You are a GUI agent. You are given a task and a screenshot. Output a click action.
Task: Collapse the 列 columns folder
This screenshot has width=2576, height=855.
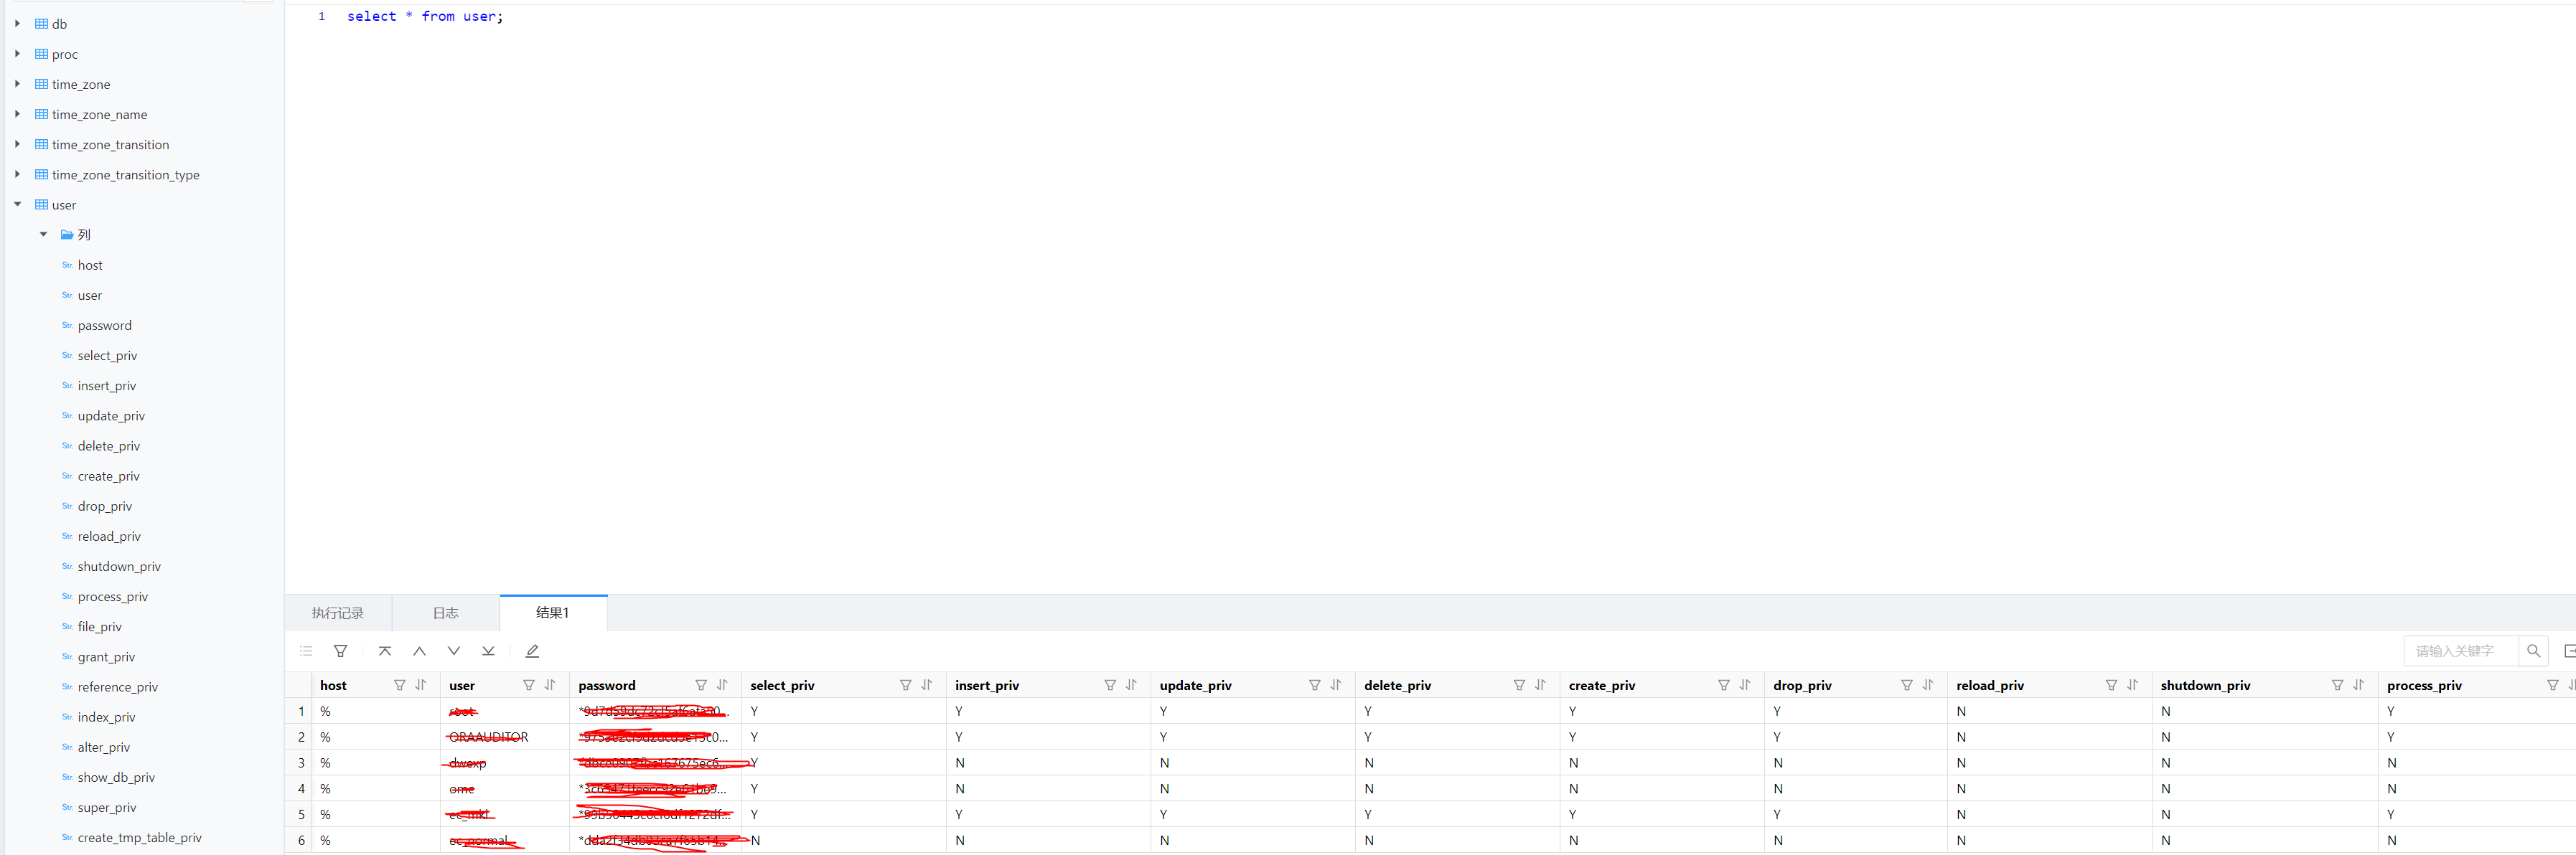pos(43,235)
